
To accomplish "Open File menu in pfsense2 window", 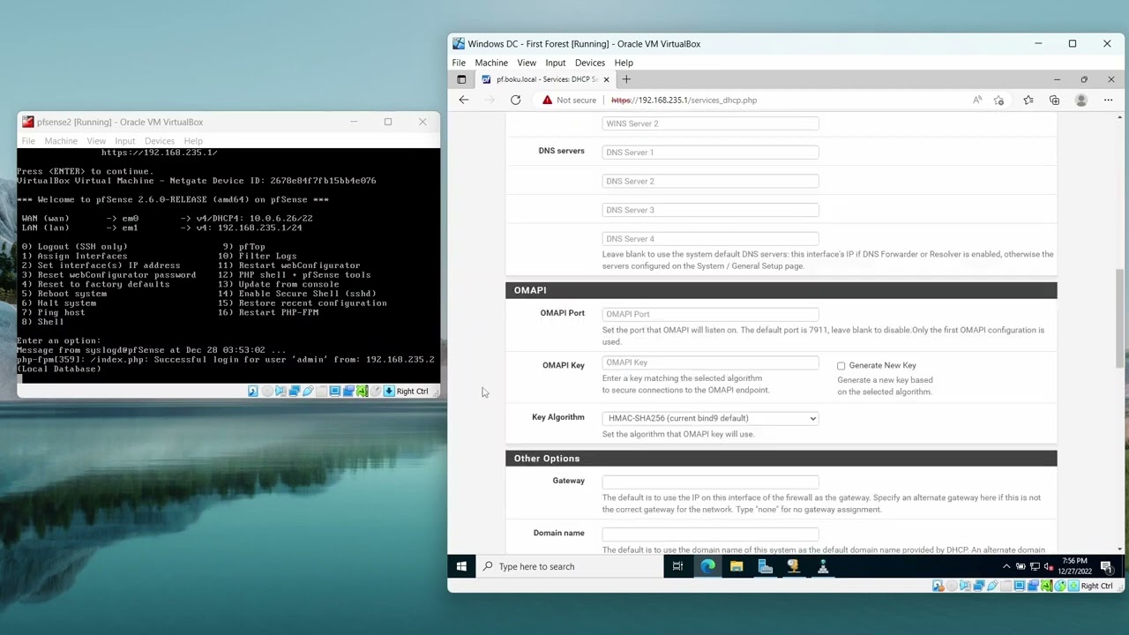I will (x=28, y=141).
